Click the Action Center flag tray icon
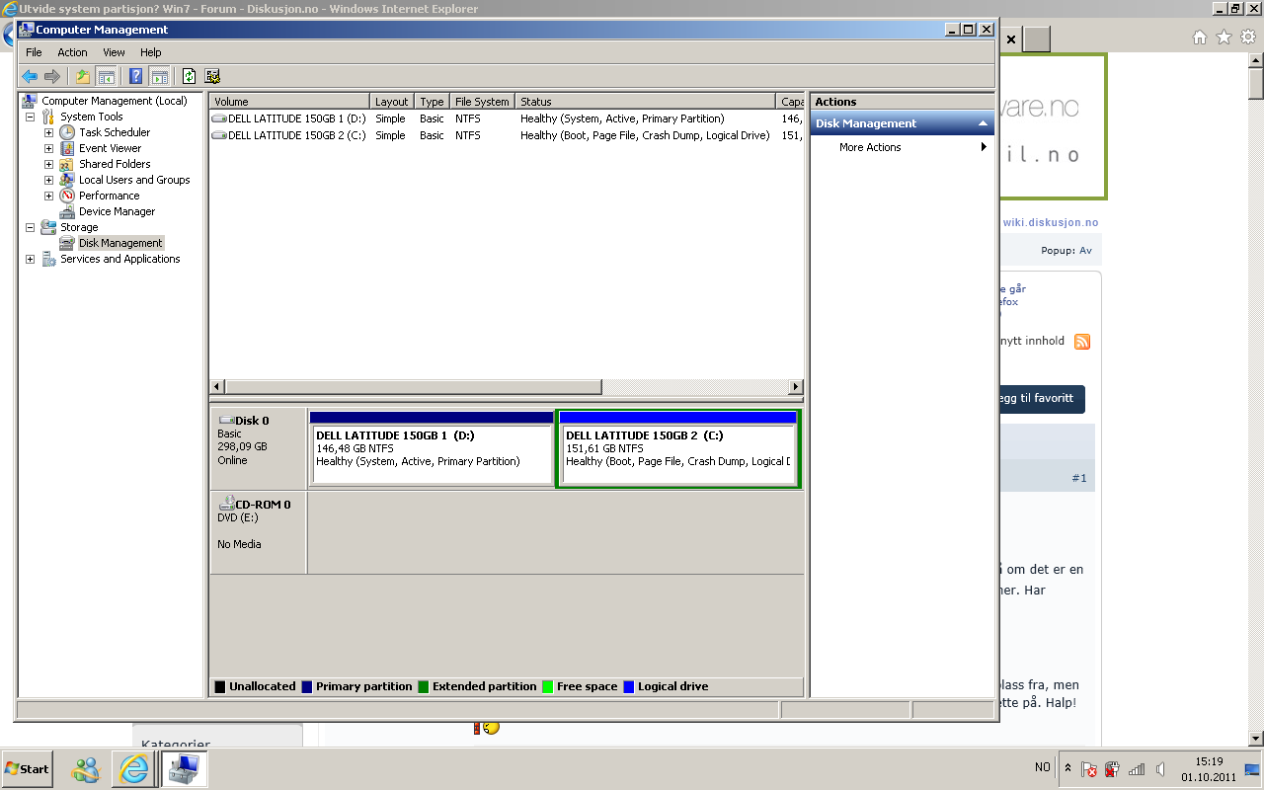The width and height of the screenshot is (1264, 790). [x=1089, y=769]
